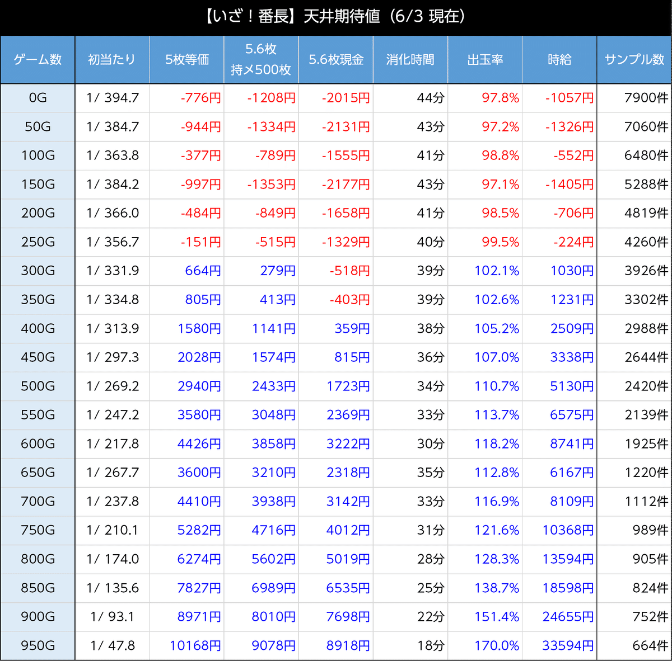Click the 5.6枚持メ500枚 column header

click(x=261, y=60)
